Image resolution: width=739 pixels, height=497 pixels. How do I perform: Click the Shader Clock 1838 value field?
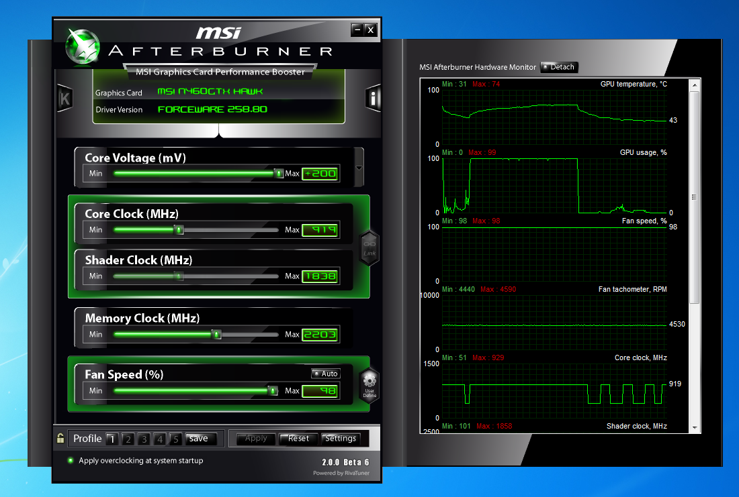pyautogui.click(x=320, y=276)
